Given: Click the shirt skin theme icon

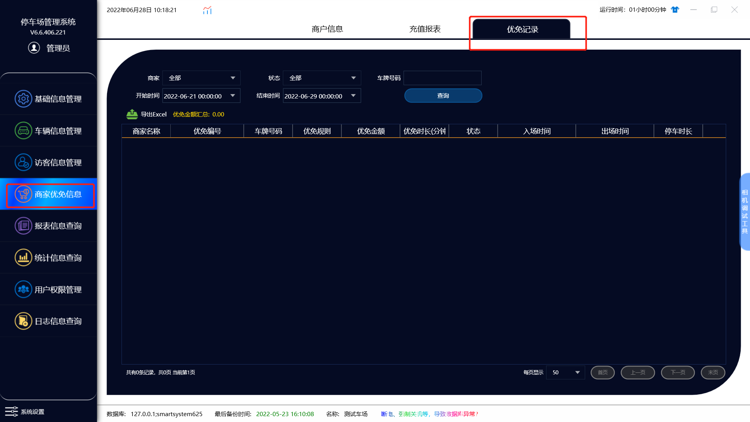Looking at the screenshot, I should pyautogui.click(x=675, y=10).
